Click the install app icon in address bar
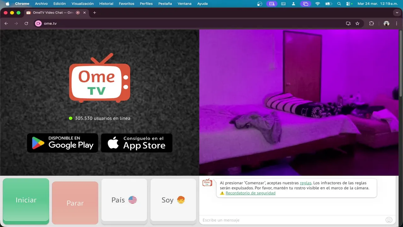Image resolution: width=403 pixels, height=227 pixels. 348,23
